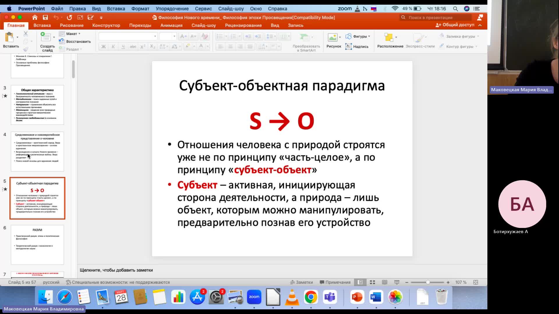Increase font size A icon
Screen dimensions: 559x314
tap(183, 36)
